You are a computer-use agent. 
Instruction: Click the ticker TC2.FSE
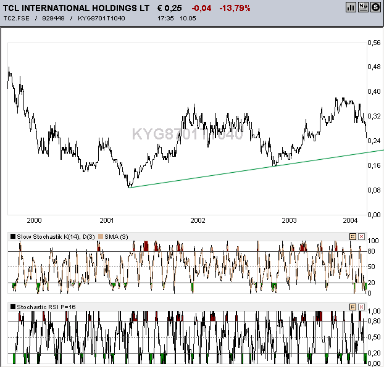pyautogui.click(x=17, y=19)
